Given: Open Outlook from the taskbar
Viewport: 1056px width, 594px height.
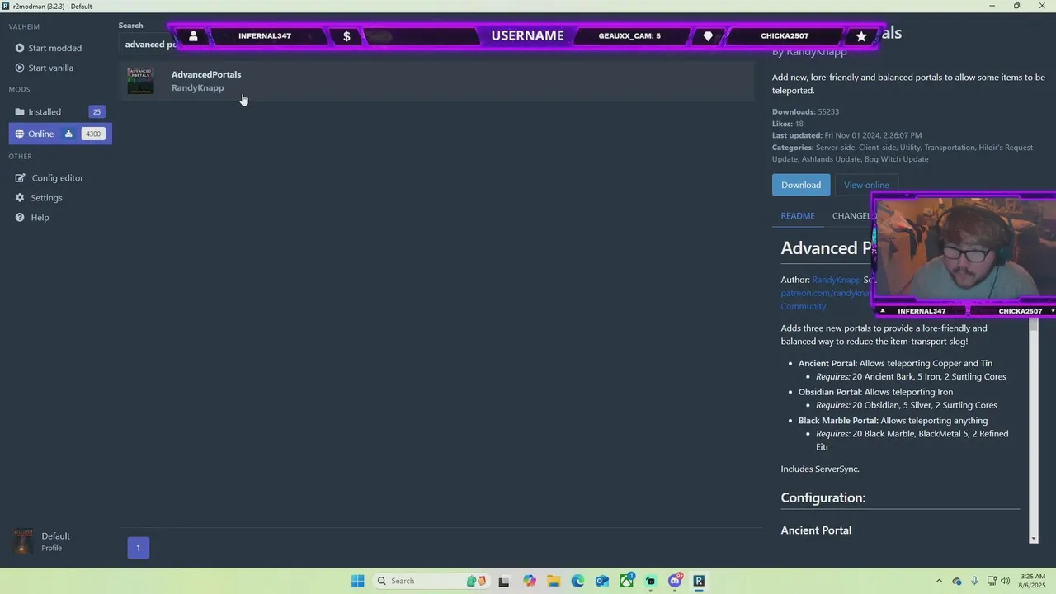Looking at the screenshot, I should [602, 581].
